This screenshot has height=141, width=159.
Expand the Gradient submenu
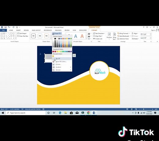click(x=62, y=67)
